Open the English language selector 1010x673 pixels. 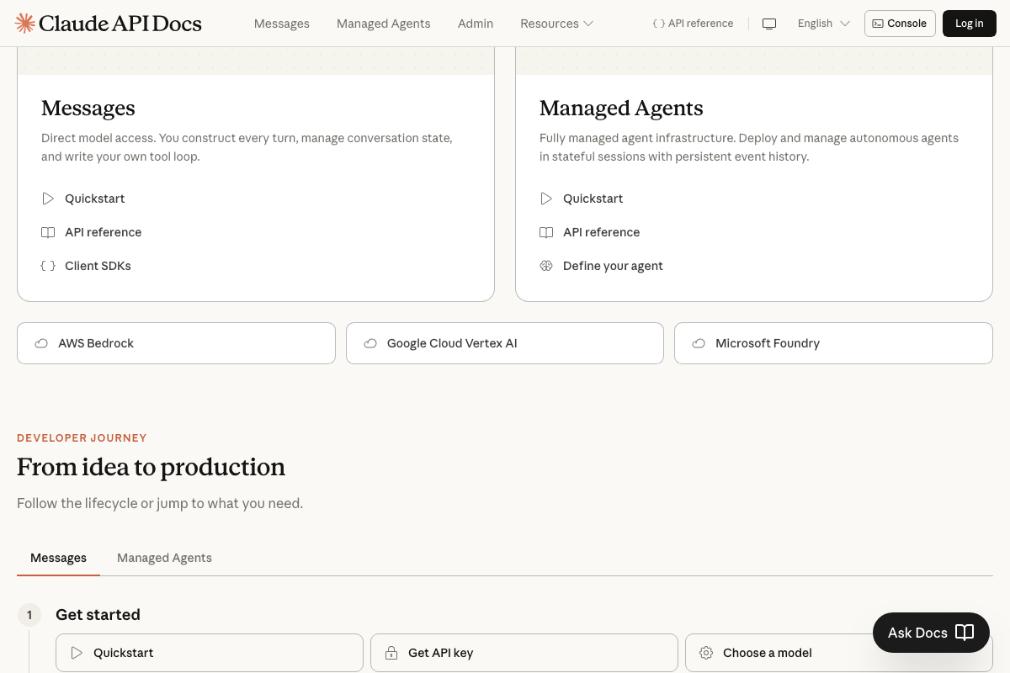[x=824, y=24]
